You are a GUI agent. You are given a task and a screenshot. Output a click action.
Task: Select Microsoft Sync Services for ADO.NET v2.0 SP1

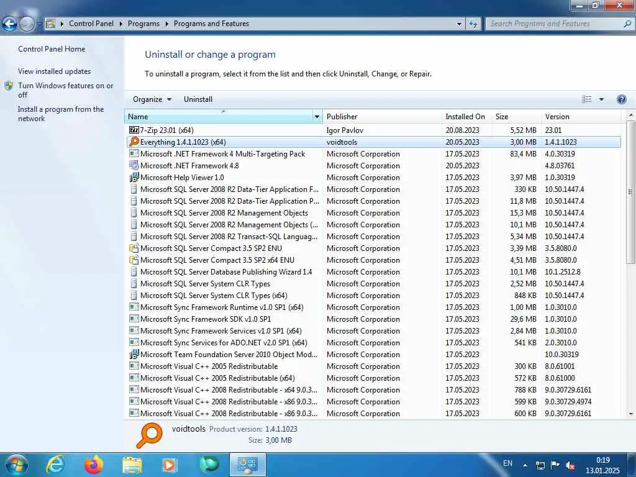point(373,343)
